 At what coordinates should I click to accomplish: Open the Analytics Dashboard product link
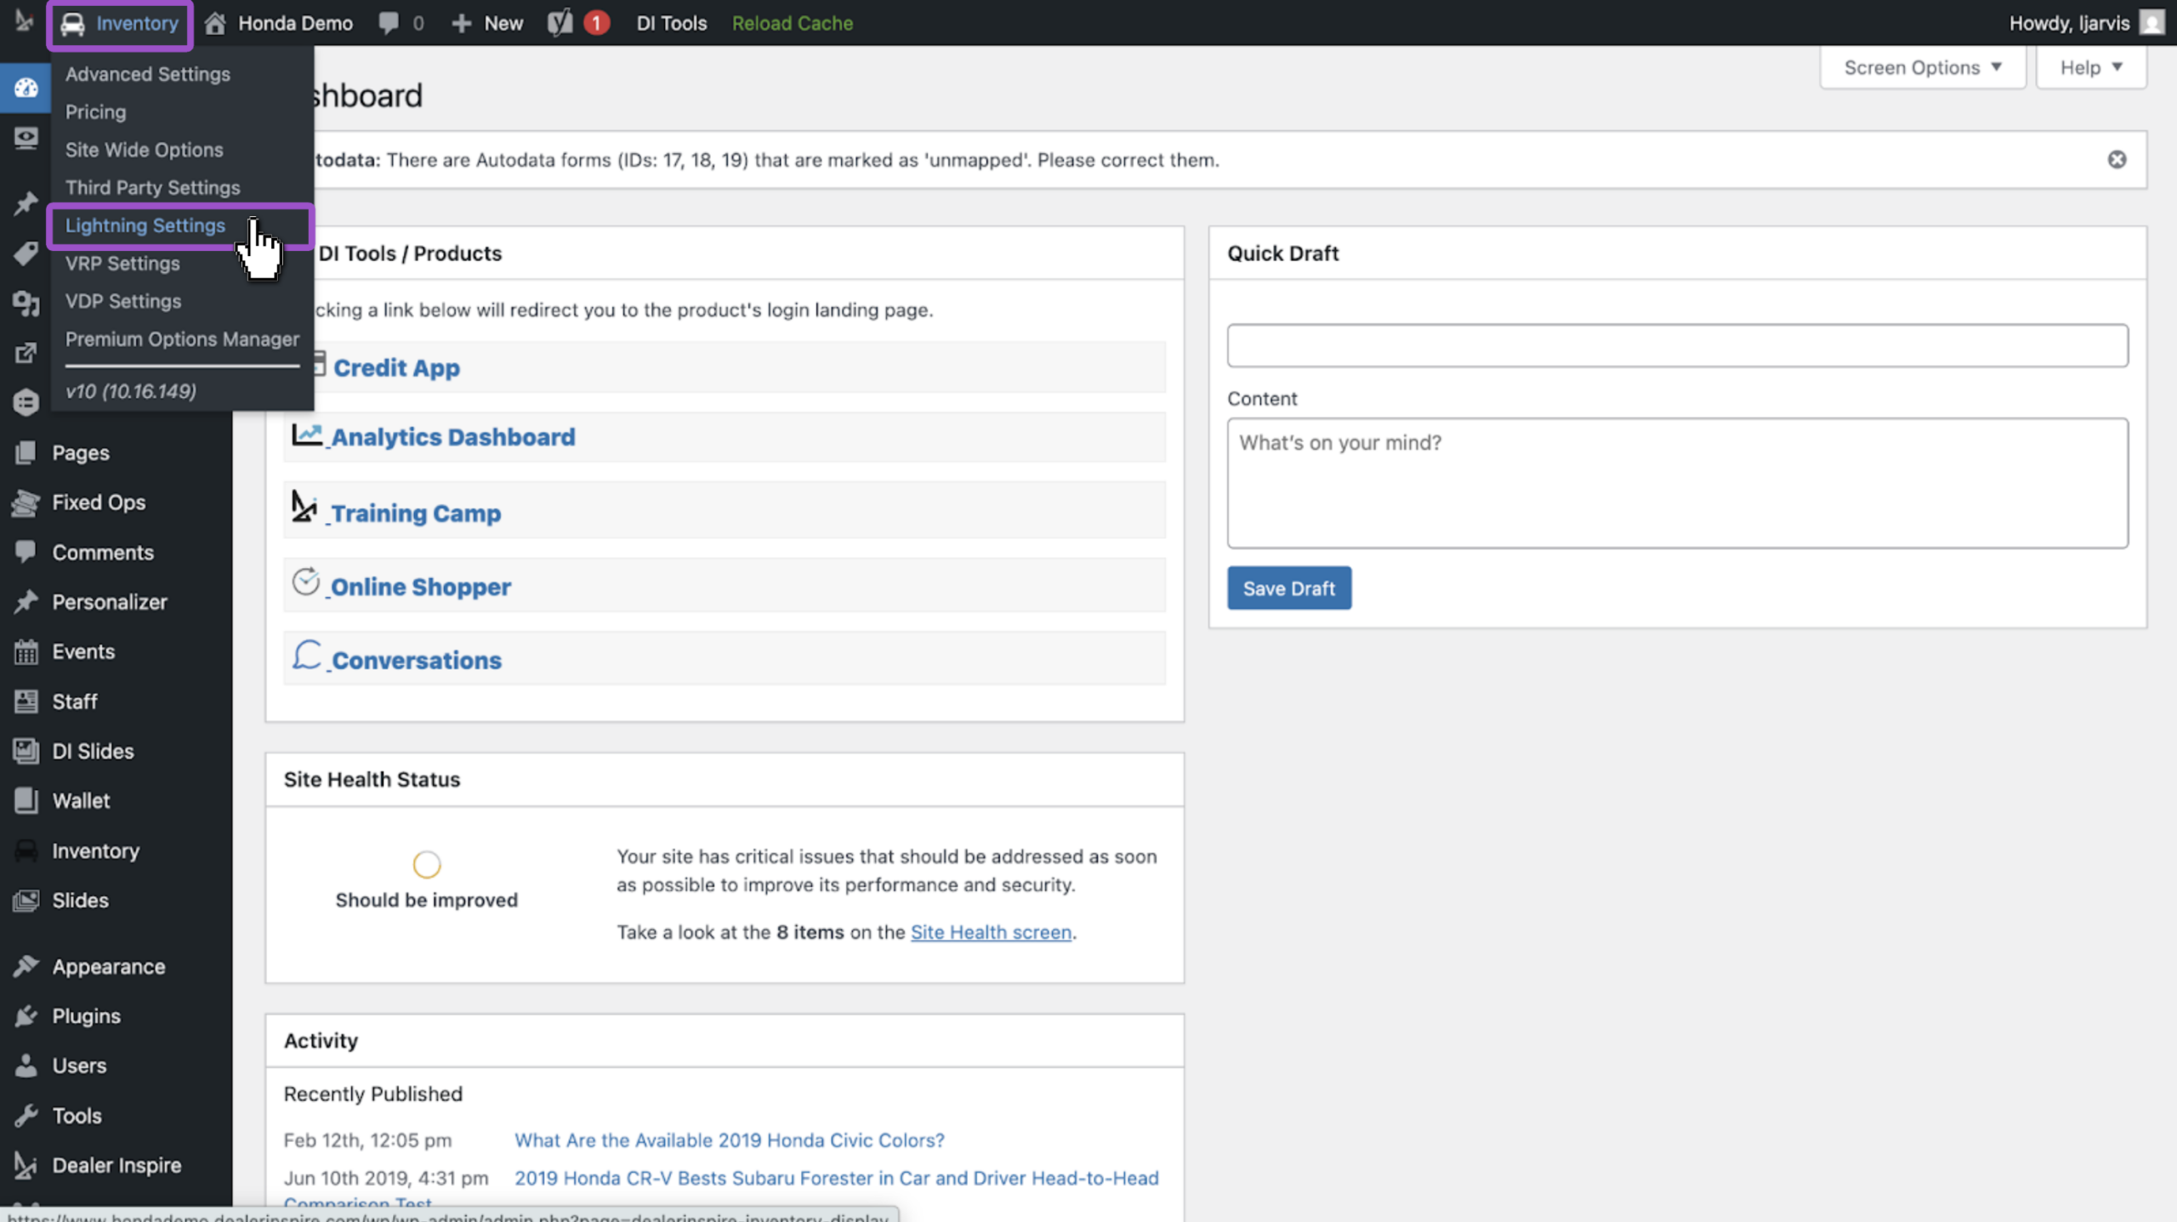tap(452, 437)
